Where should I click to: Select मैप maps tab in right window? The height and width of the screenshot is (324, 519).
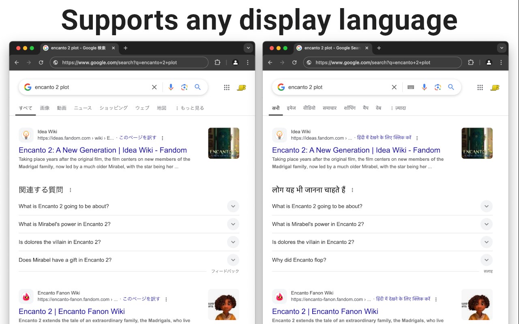pos(366,108)
